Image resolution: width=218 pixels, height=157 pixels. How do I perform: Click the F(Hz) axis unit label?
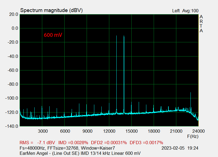pyautogui.click(x=193, y=136)
